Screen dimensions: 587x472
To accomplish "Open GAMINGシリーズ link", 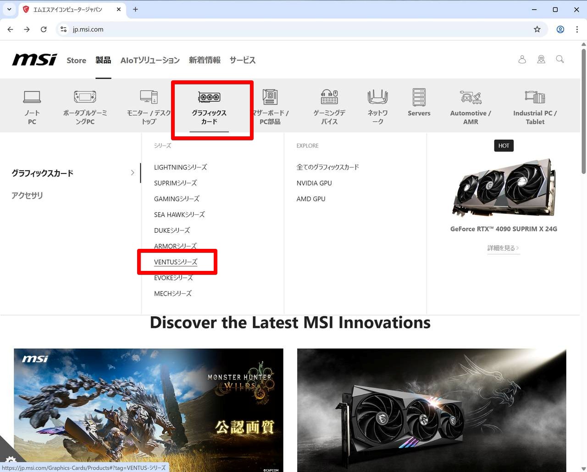I will tap(177, 199).
